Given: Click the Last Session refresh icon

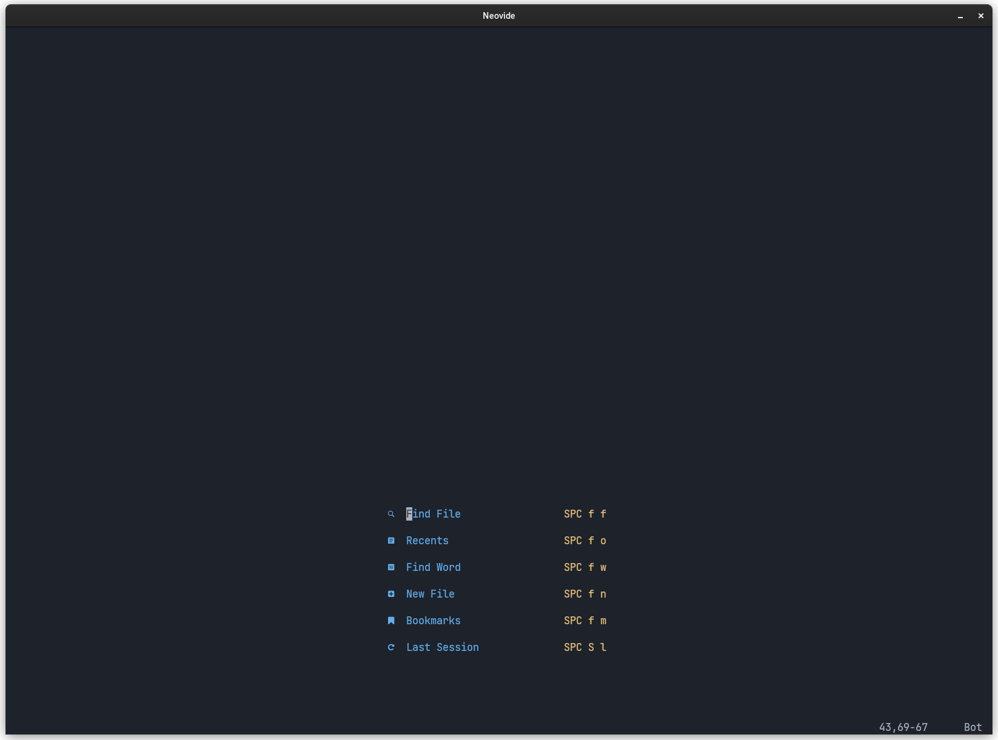Looking at the screenshot, I should point(391,647).
